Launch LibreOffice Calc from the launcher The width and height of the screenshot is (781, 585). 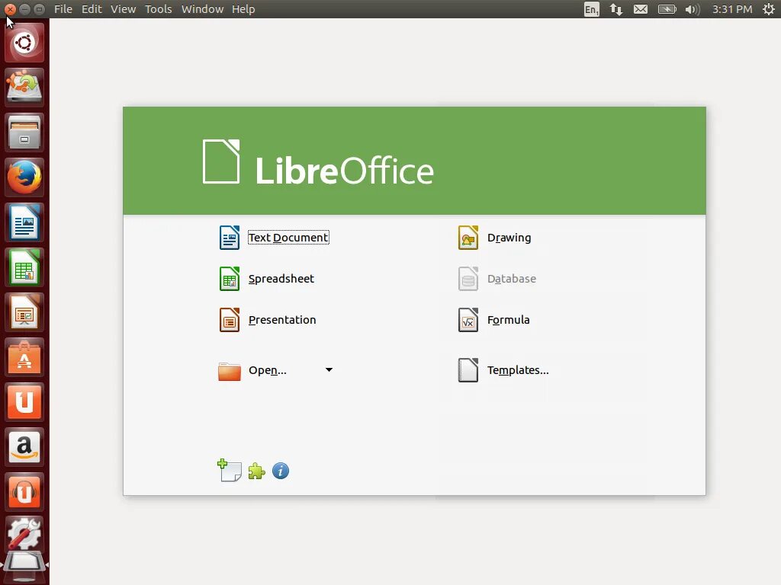coord(24,267)
